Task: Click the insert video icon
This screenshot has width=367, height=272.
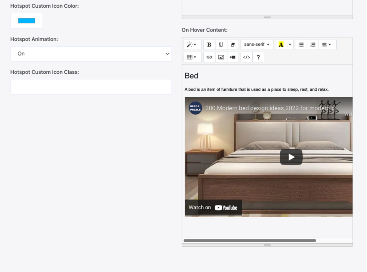Action: pos(233,57)
